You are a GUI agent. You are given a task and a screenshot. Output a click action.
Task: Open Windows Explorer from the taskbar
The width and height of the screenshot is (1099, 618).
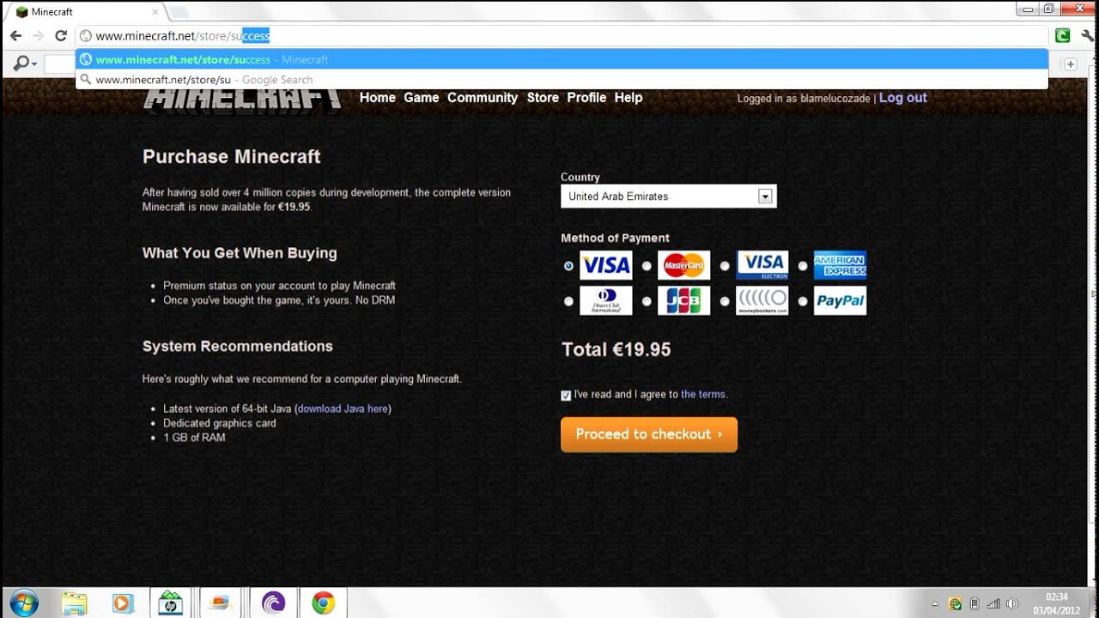click(75, 603)
